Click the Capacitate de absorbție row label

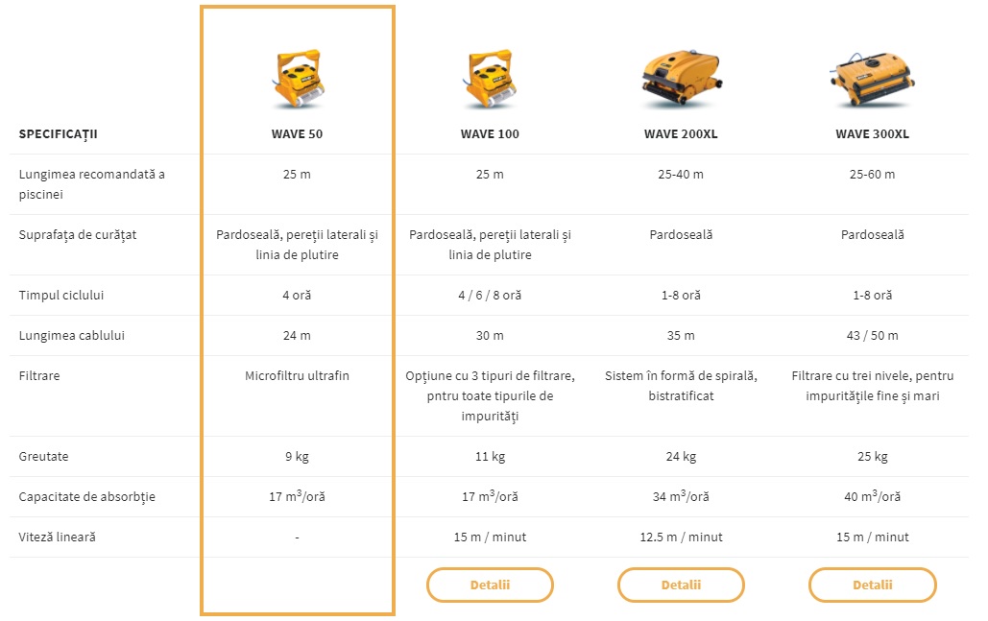(87, 497)
